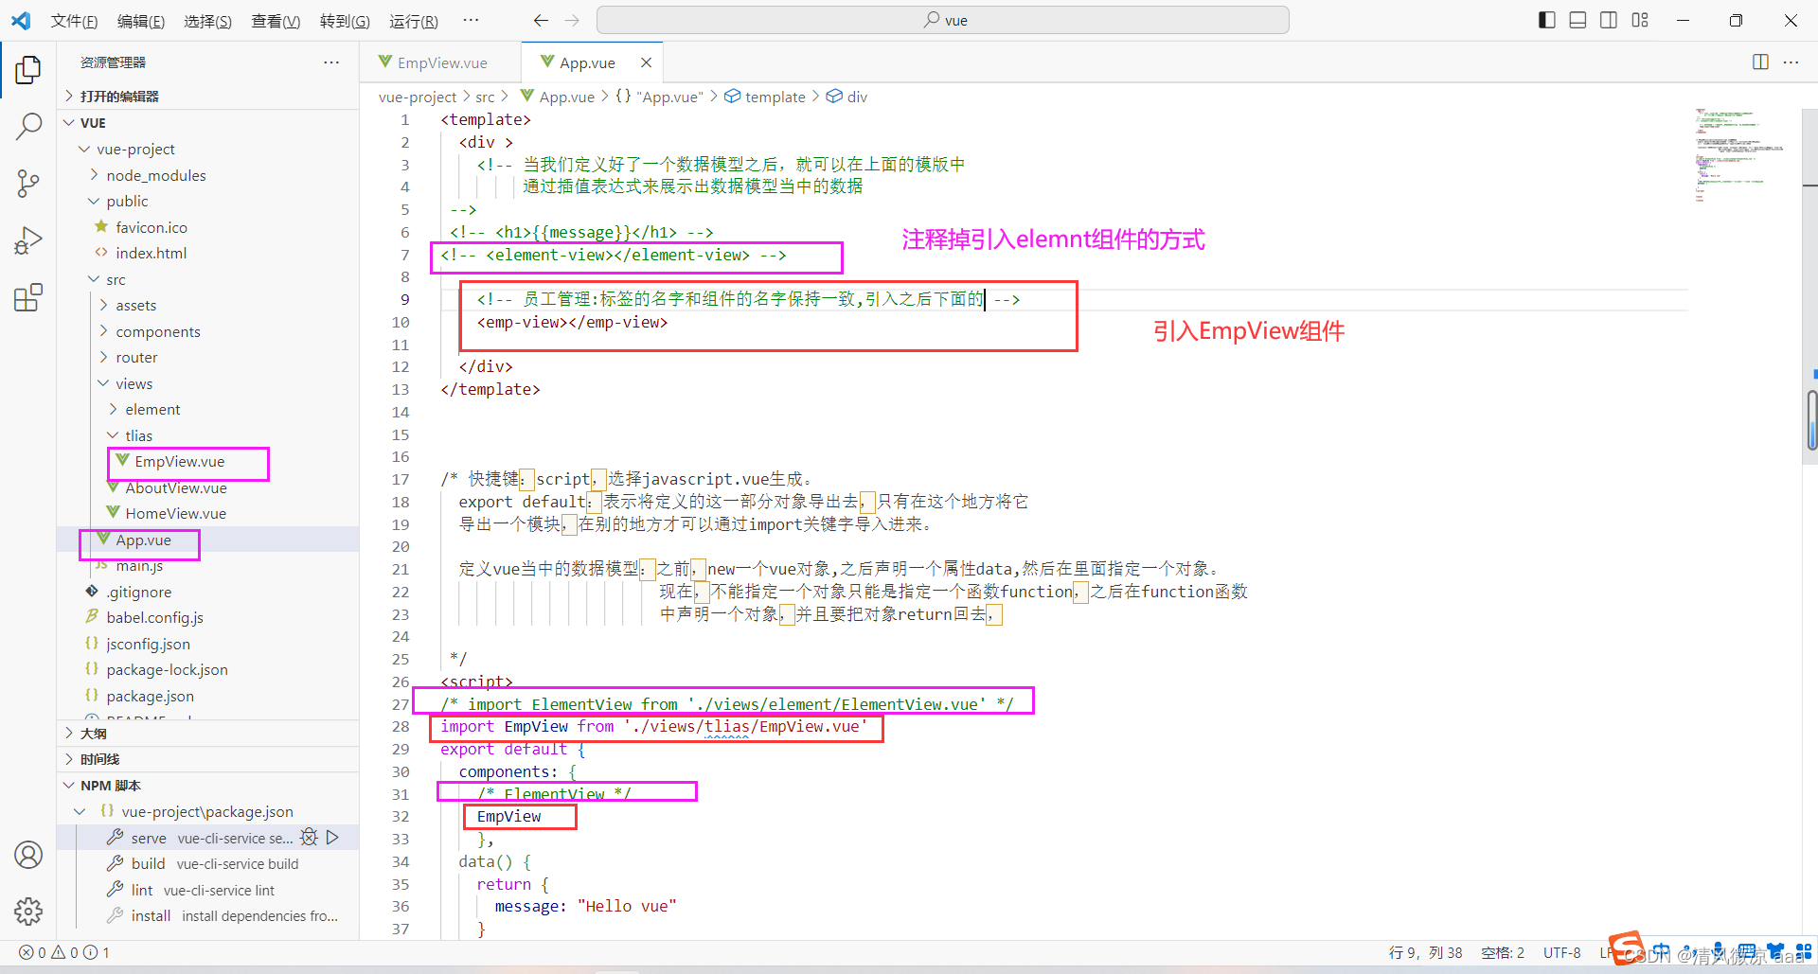Open the 文件(F) menu
Viewport: 1818px width, 974px height.
tap(74, 21)
